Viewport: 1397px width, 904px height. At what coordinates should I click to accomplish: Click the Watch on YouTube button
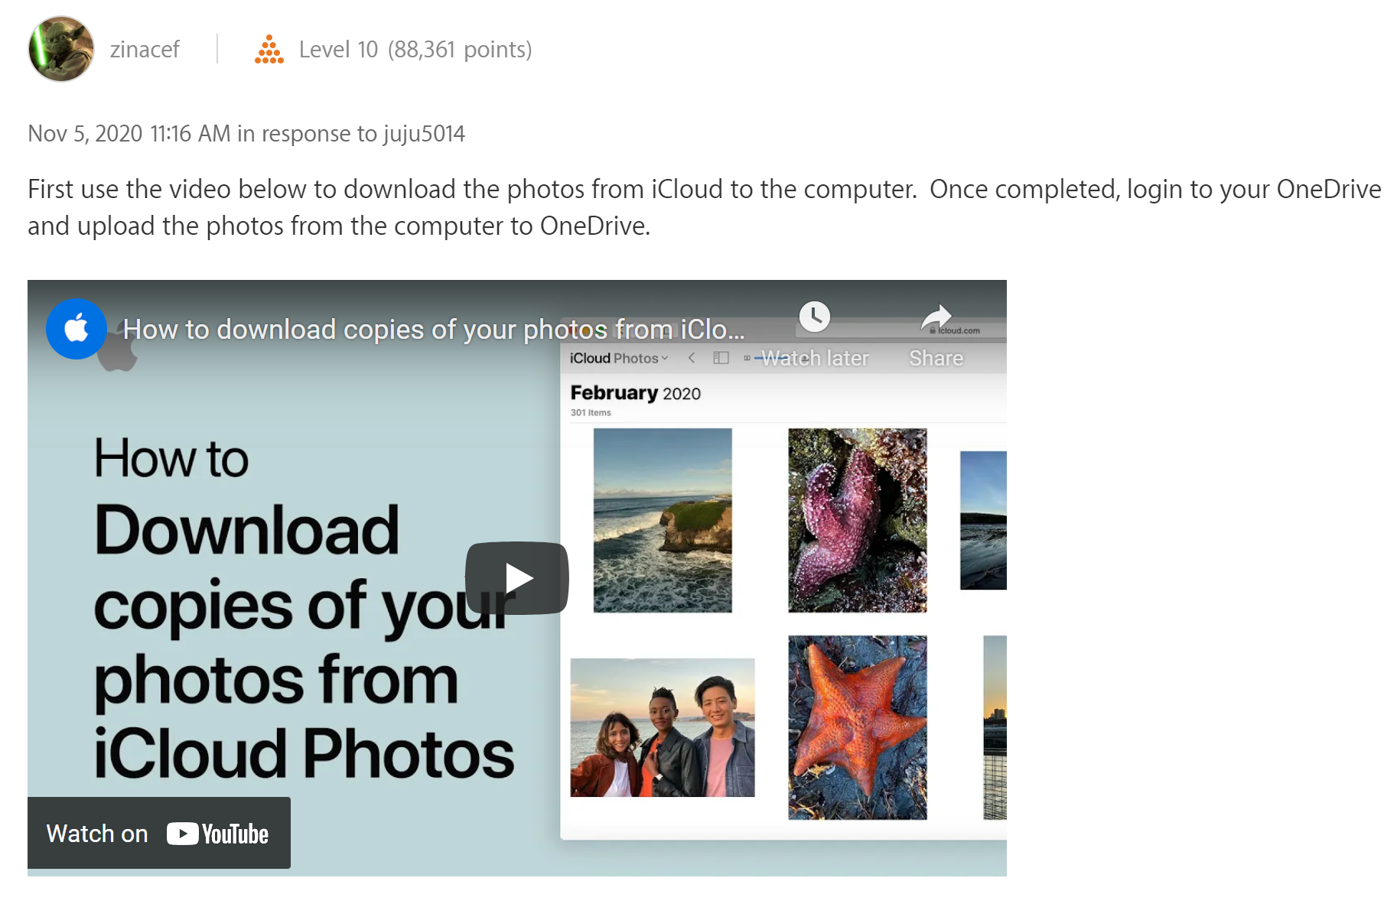coord(159,833)
